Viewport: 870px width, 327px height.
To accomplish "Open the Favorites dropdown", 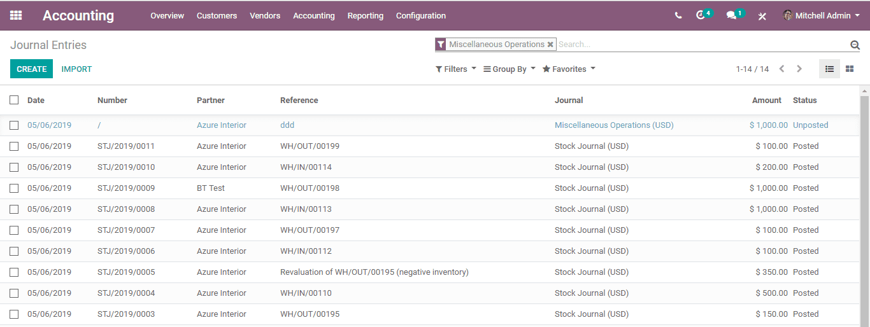I will (x=569, y=69).
